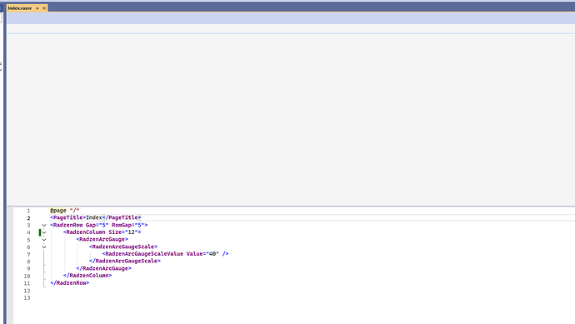Click the Size="12" attribute

[x=123, y=232]
